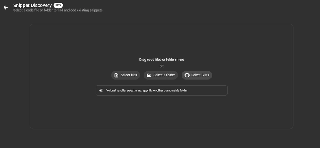Screen dimensions: 320x148
Task: Click the file icon in Select files
Action: [x=116, y=75]
